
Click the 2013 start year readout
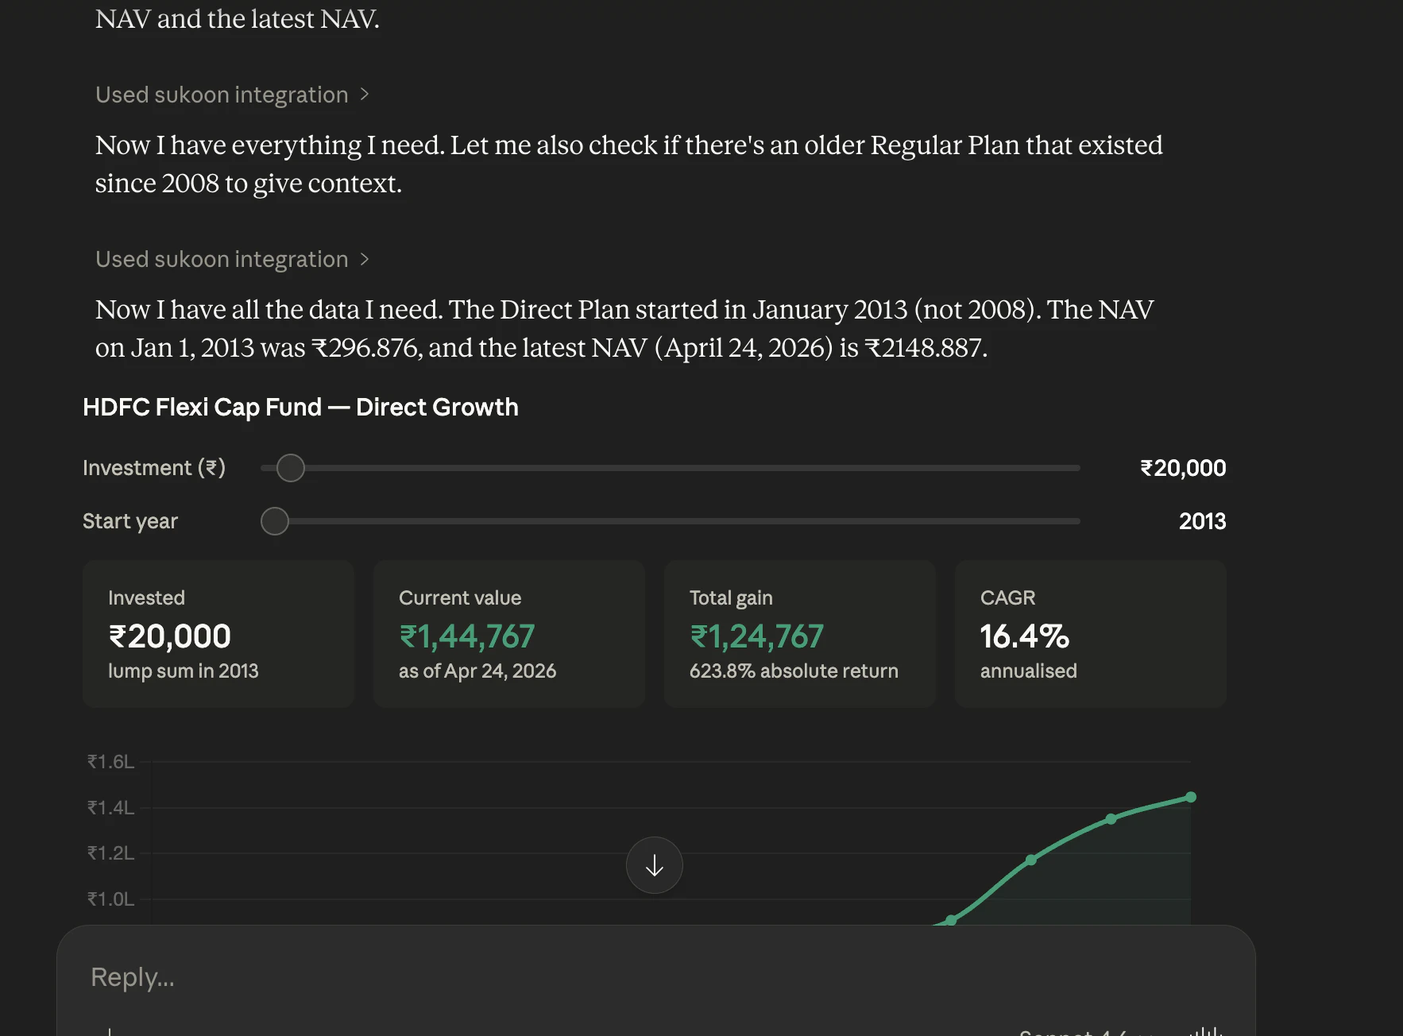pyautogui.click(x=1202, y=521)
